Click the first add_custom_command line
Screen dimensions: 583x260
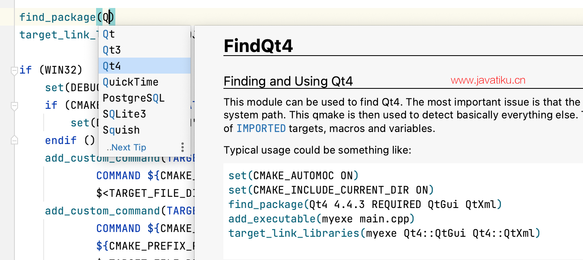(120, 158)
